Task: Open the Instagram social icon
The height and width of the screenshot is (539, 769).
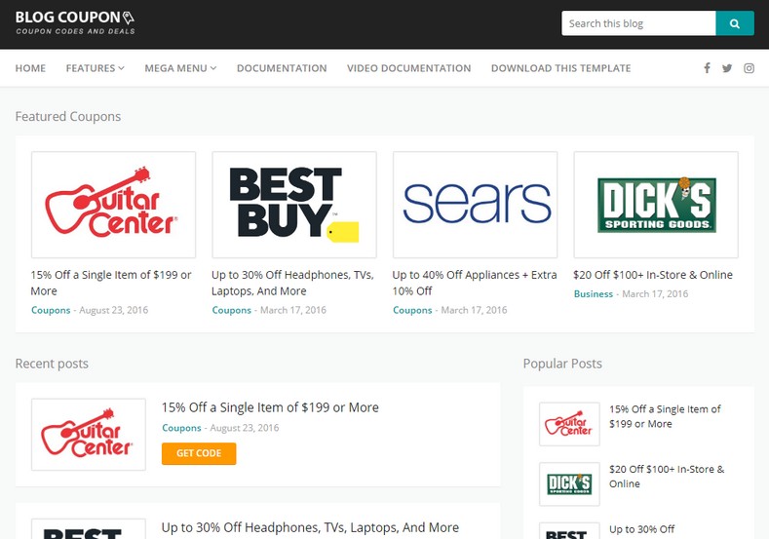Action: (x=749, y=68)
